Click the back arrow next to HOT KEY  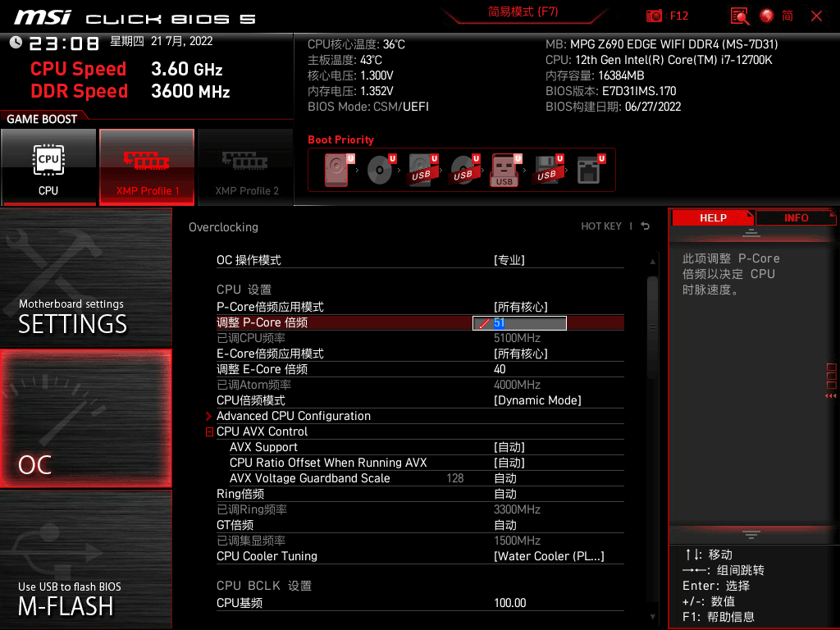[x=646, y=226]
